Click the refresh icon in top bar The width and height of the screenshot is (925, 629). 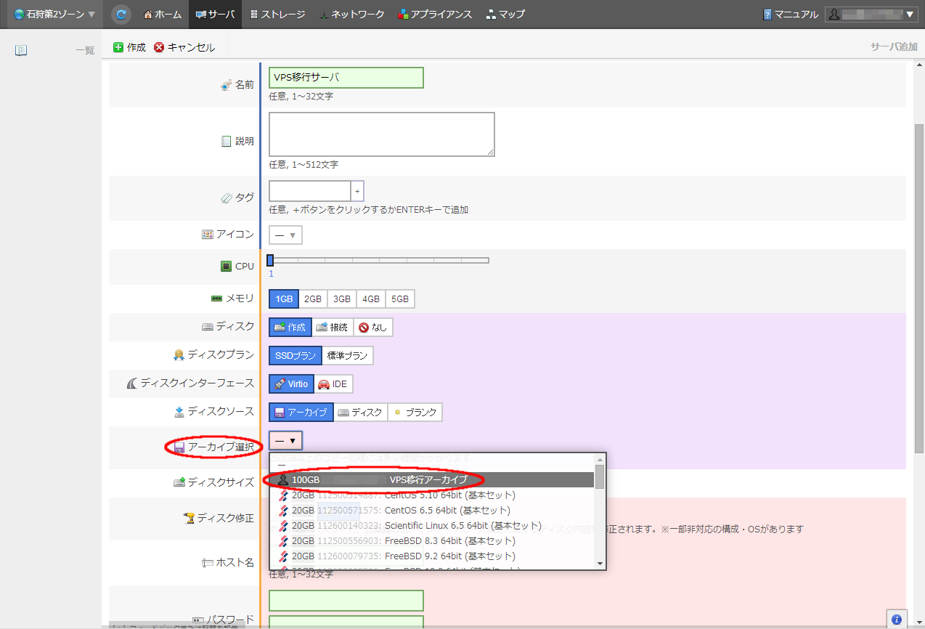[x=121, y=14]
